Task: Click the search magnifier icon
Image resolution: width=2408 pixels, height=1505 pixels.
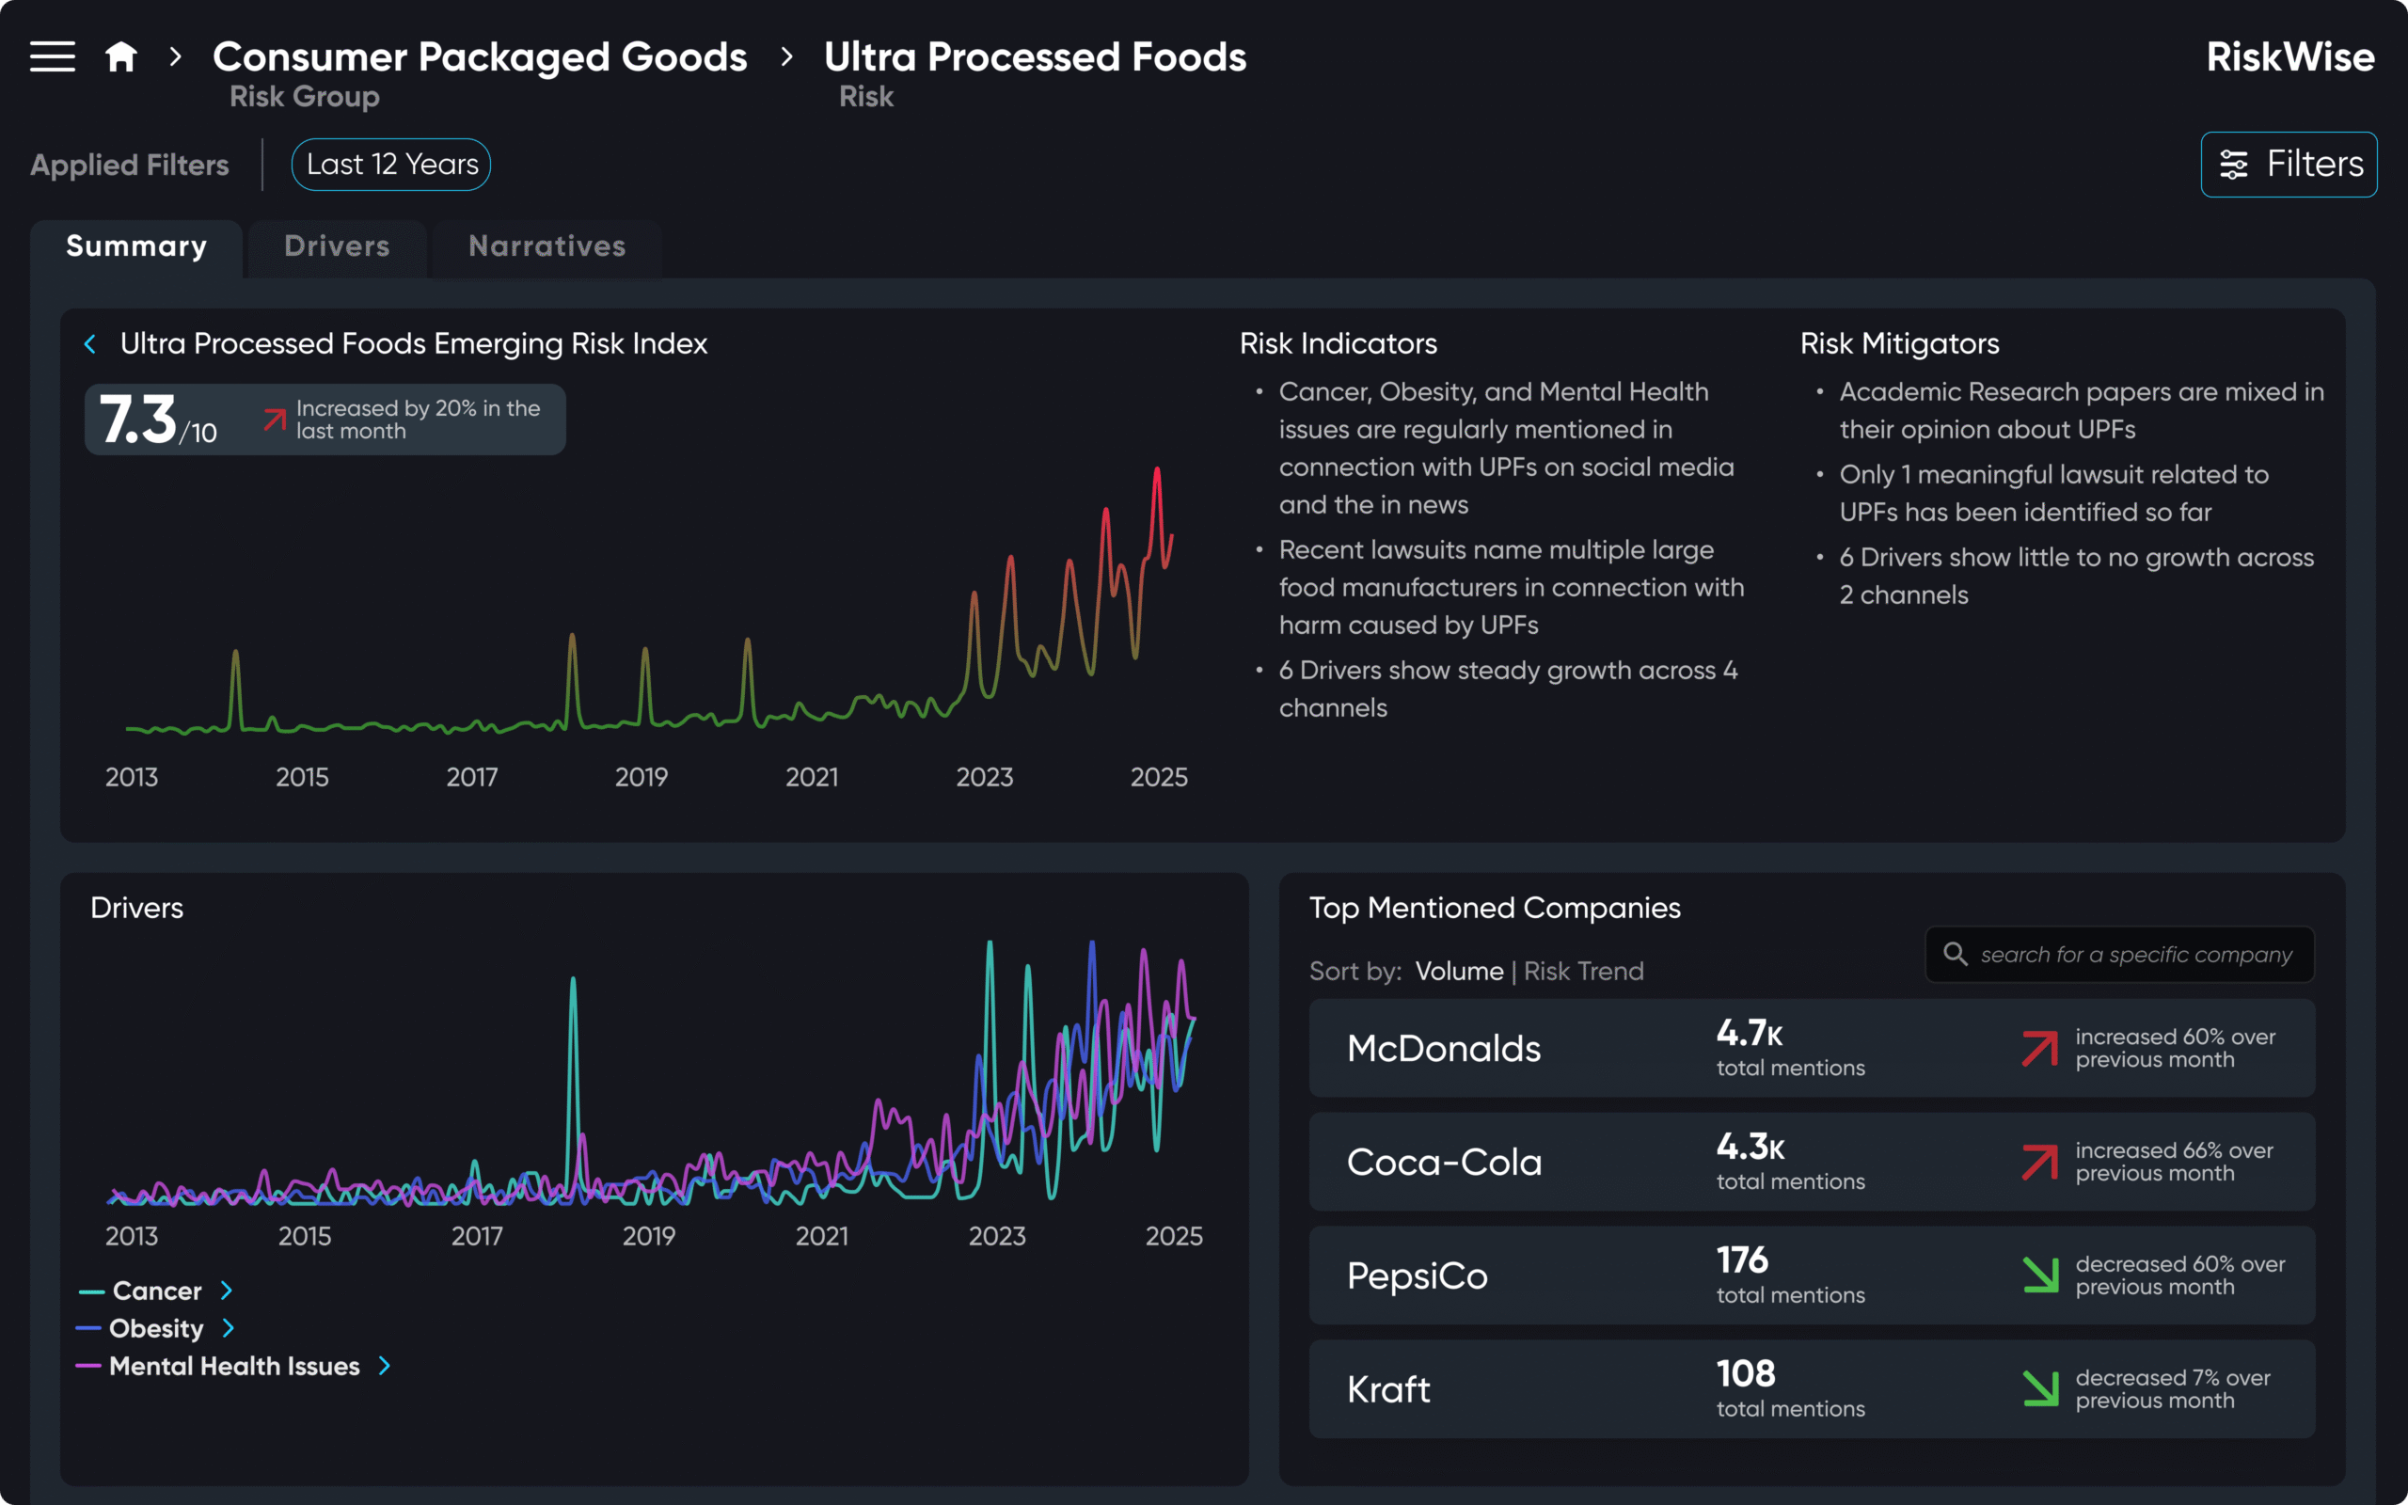Action: point(1955,954)
